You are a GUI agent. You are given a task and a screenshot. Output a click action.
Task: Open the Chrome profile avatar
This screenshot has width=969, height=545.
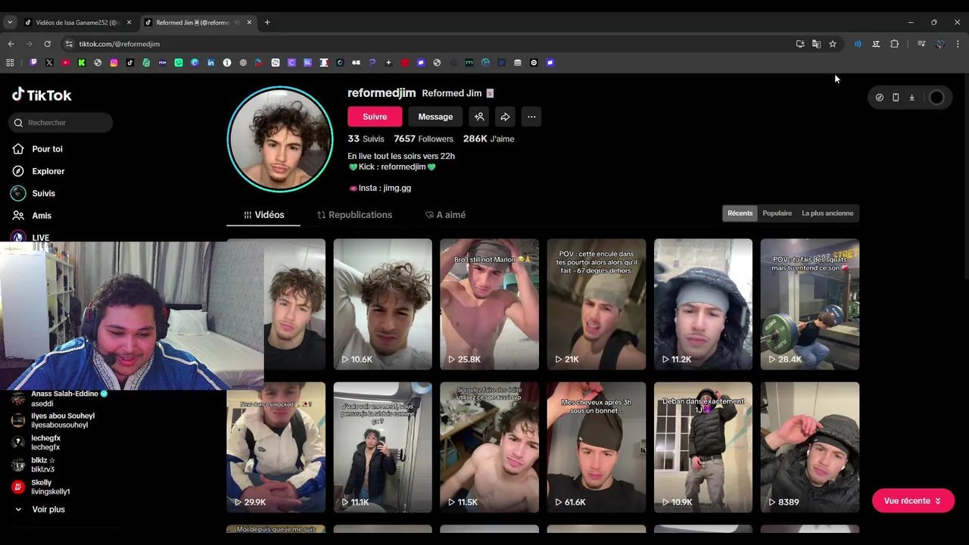tap(939, 44)
